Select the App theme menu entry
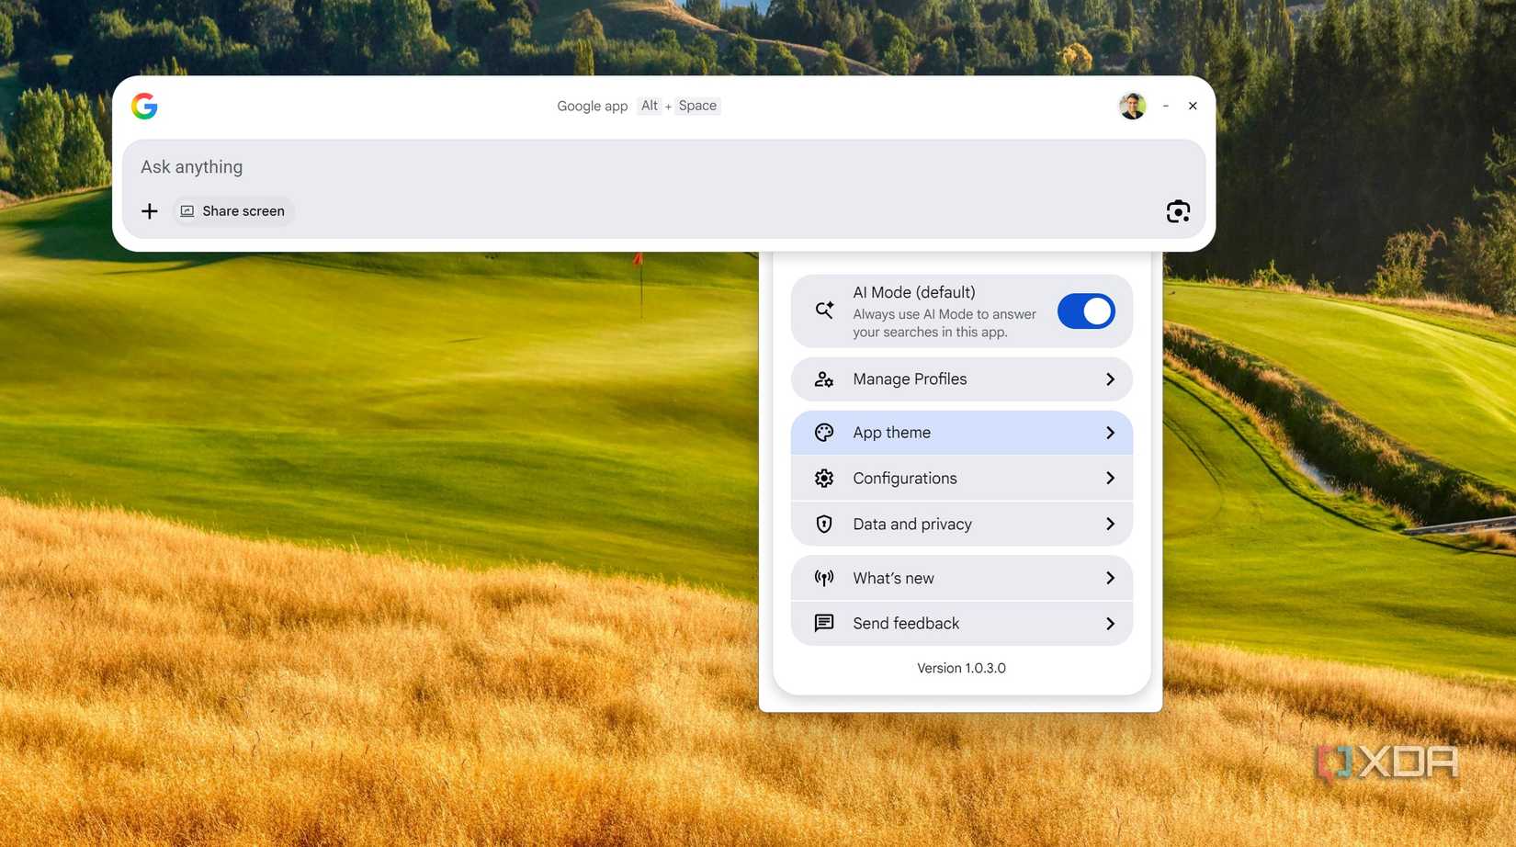 (961, 433)
